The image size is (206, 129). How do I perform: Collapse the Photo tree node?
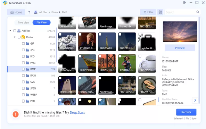[15, 37]
